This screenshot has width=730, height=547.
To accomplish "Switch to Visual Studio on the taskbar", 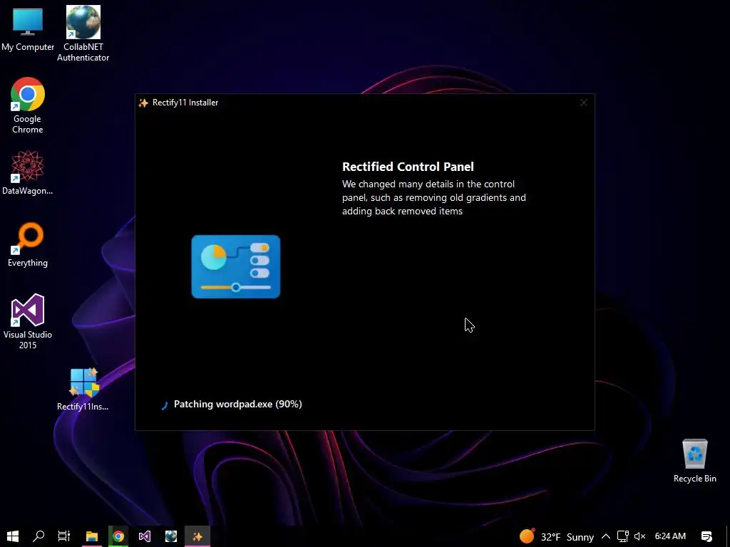I will pyautogui.click(x=144, y=536).
